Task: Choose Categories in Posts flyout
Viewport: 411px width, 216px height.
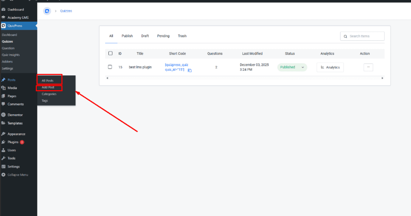Action: pos(49,94)
